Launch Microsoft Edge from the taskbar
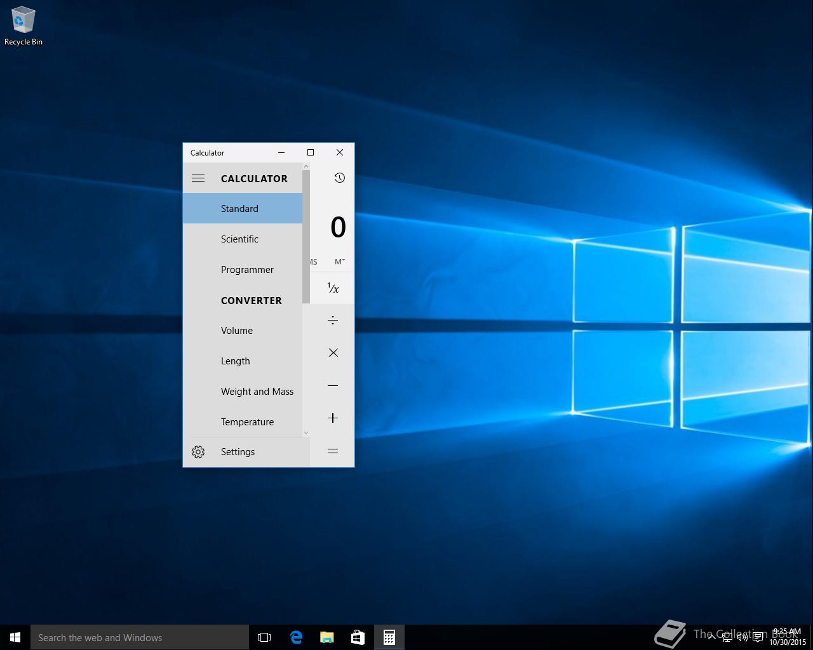The image size is (813, 650). [x=296, y=637]
